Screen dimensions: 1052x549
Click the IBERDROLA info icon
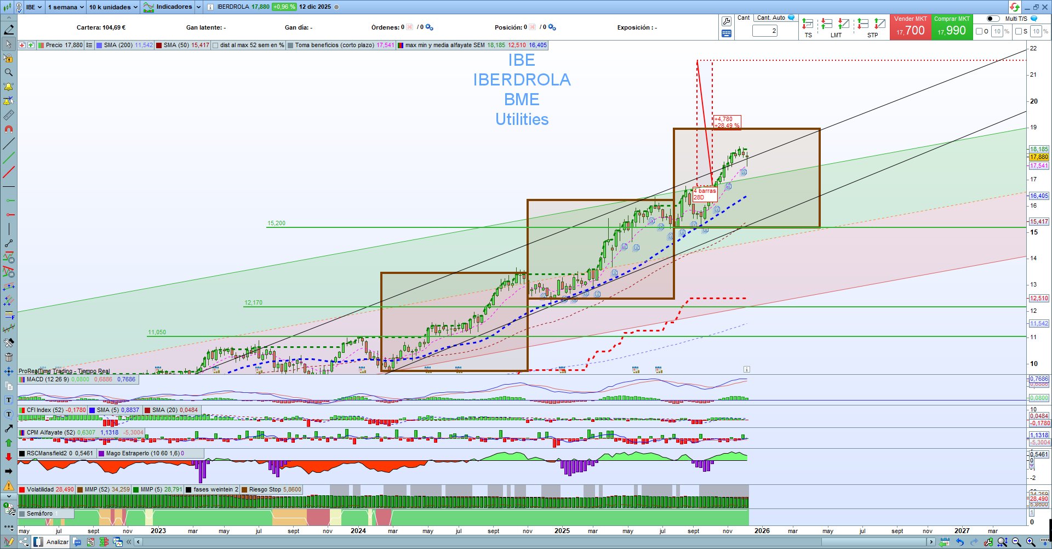tap(210, 7)
